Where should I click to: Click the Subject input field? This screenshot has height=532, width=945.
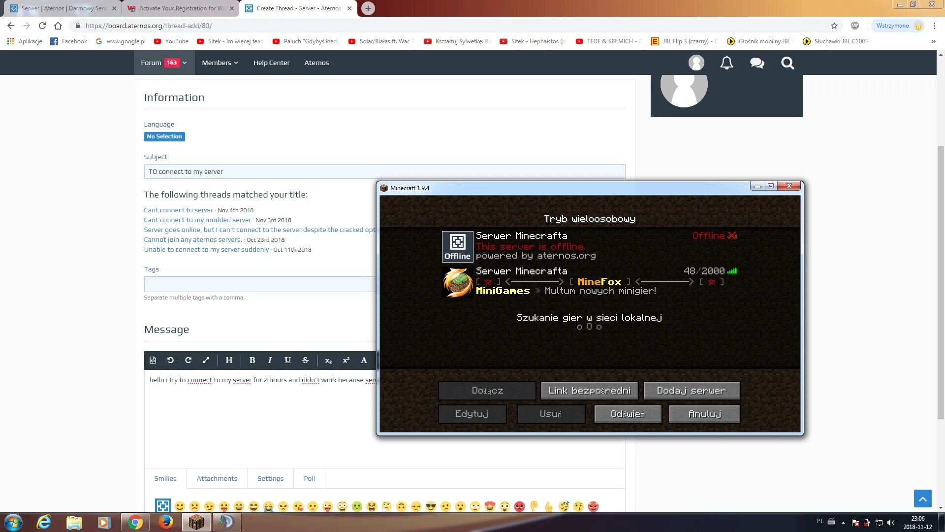pos(384,171)
